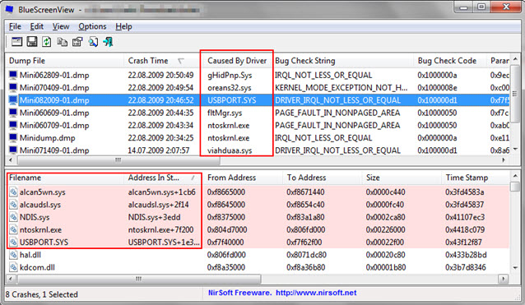Open the nirsoft.net link in status bar
The width and height of the screenshot is (525, 305).
[x=316, y=293]
